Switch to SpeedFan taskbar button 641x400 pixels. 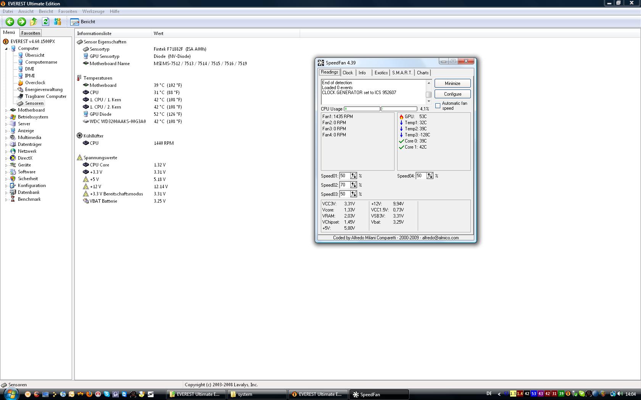pos(379,394)
